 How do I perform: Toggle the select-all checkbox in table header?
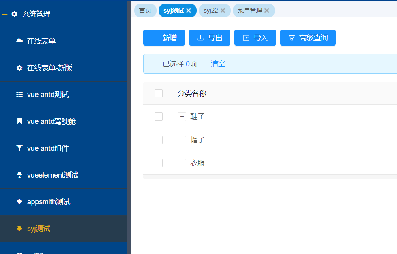(x=159, y=93)
